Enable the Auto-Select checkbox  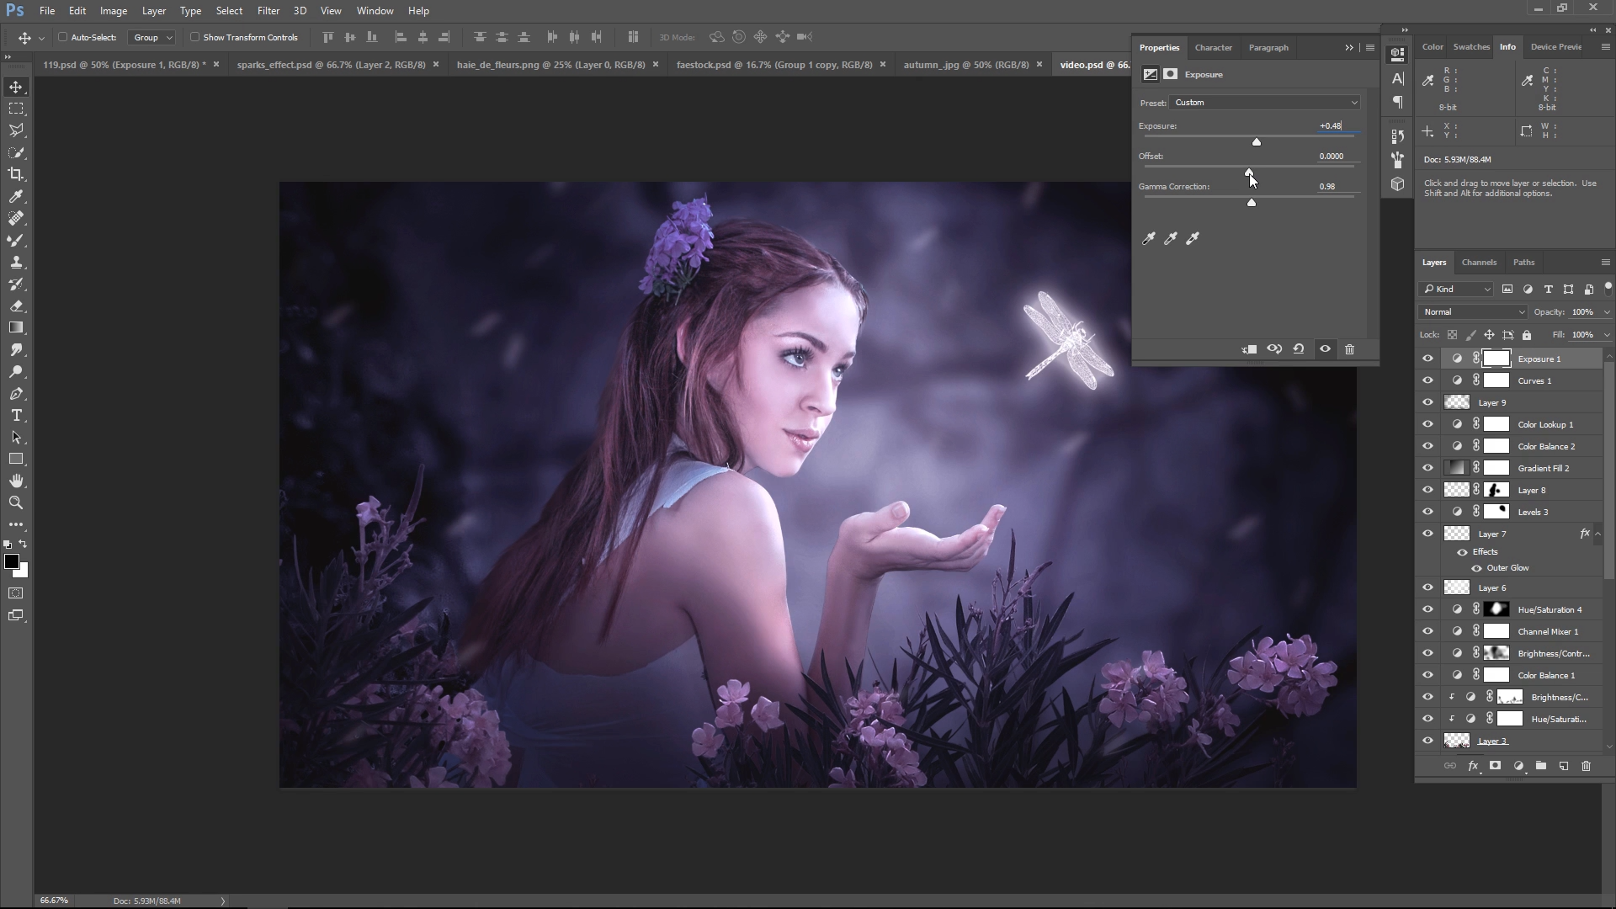[x=63, y=37]
